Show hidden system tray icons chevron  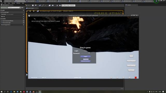tap(148, 92)
